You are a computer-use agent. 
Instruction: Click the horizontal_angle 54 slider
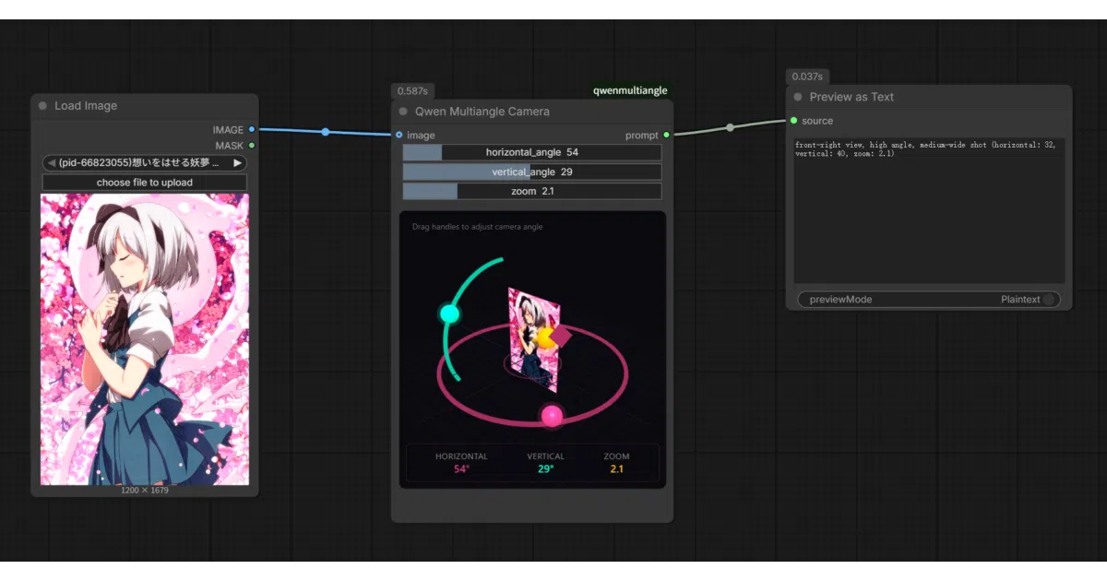[x=532, y=152]
